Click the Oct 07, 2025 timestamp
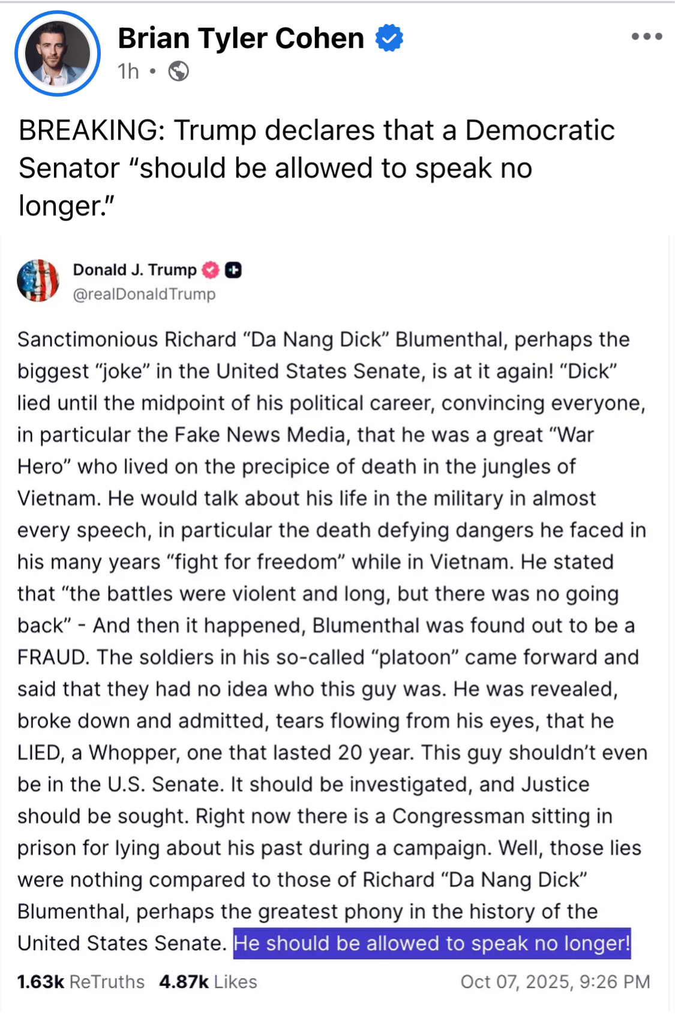This screenshot has width=675, height=1014. pos(555,982)
